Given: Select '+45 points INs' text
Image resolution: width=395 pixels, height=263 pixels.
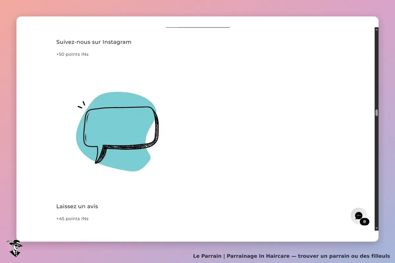Looking at the screenshot, I should coord(72,219).
